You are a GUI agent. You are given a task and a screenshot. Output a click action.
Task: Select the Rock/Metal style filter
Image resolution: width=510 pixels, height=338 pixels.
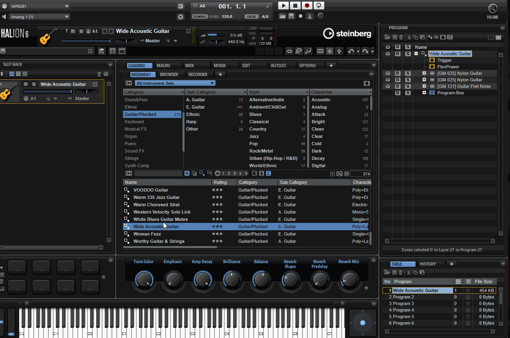coord(261,151)
